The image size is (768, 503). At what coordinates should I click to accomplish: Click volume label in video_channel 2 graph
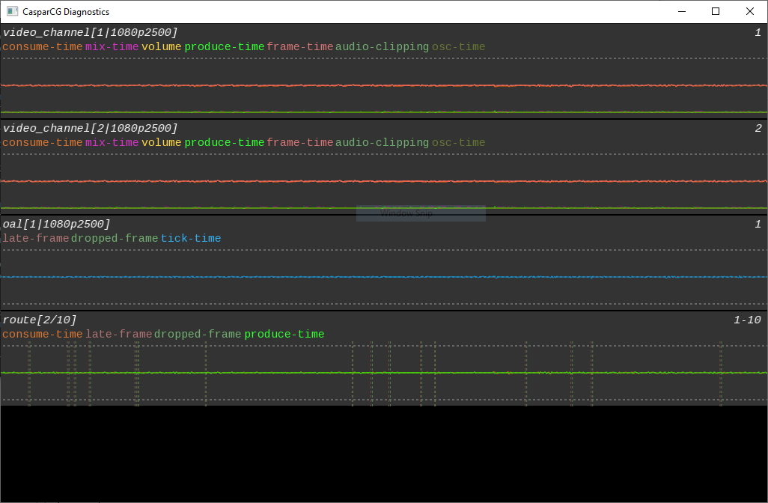162,142
